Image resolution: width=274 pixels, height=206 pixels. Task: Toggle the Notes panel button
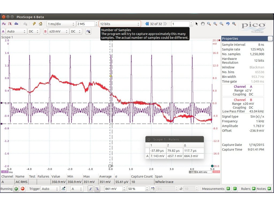click(x=269, y=189)
